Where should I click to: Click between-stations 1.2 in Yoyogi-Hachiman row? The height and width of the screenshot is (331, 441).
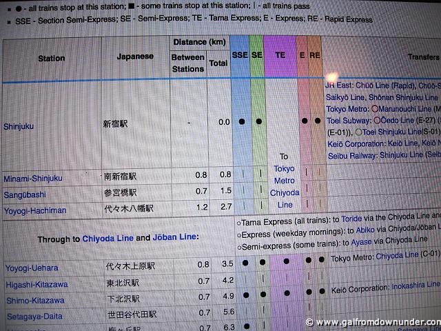click(202, 208)
